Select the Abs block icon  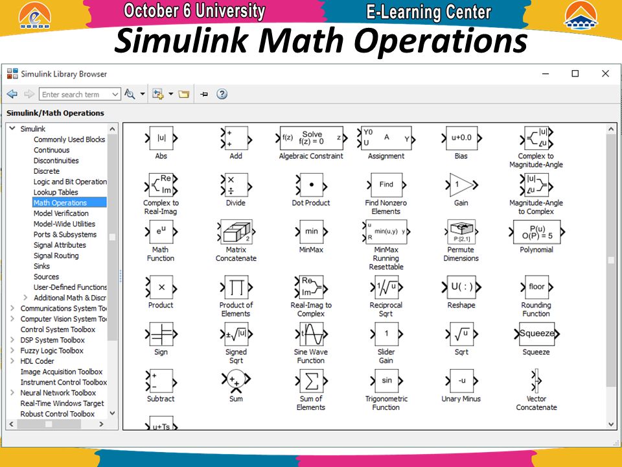(x=161, y=138)
